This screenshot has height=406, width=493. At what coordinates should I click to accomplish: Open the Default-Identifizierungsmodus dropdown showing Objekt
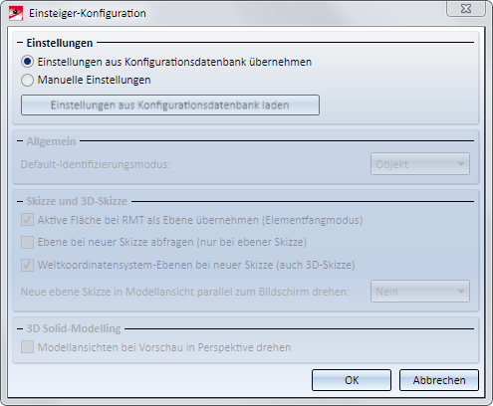pos(420,164)
